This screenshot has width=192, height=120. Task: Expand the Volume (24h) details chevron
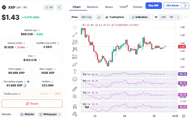27,47
